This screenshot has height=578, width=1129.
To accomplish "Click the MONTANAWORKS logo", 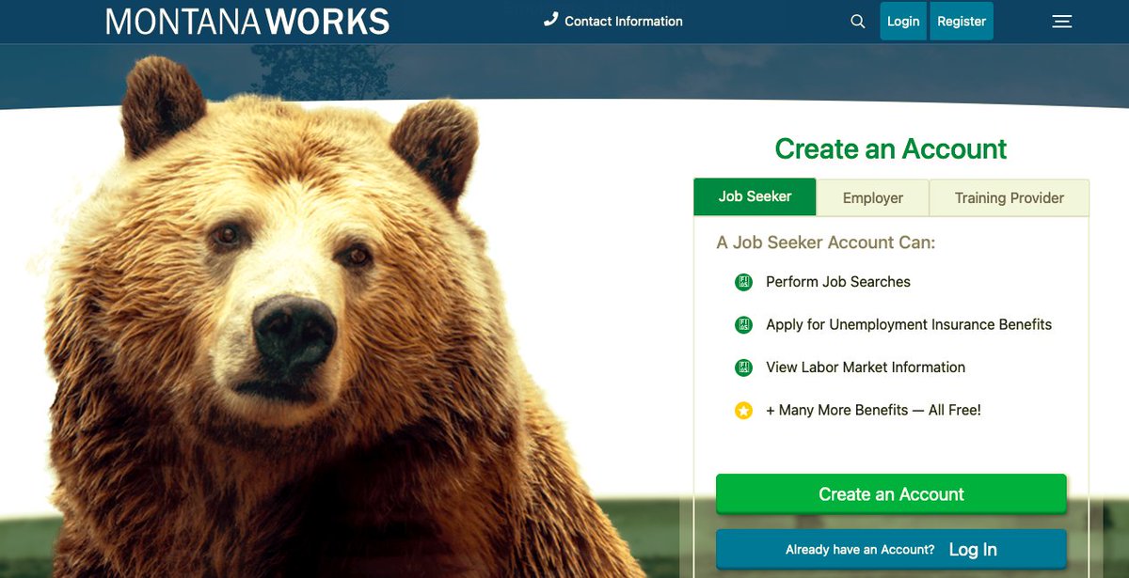I will coord(247,21).
